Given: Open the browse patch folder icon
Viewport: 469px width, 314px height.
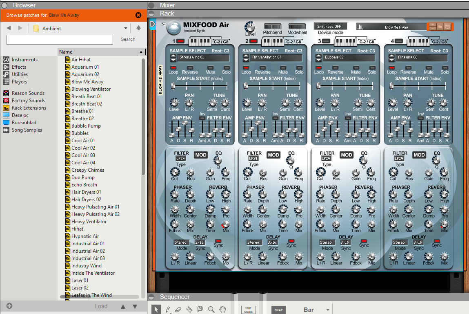Looking at the screenshot, I should point(440,27).
